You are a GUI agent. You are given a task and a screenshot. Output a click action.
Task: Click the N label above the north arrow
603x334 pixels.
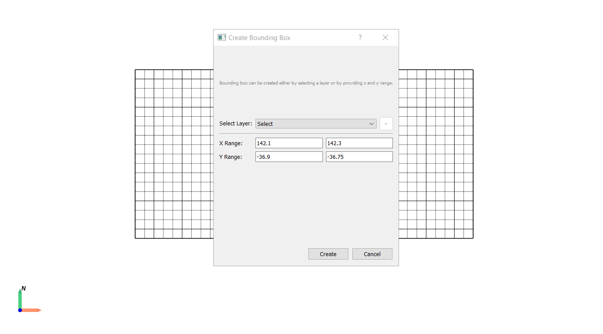[x=24, y=288]
